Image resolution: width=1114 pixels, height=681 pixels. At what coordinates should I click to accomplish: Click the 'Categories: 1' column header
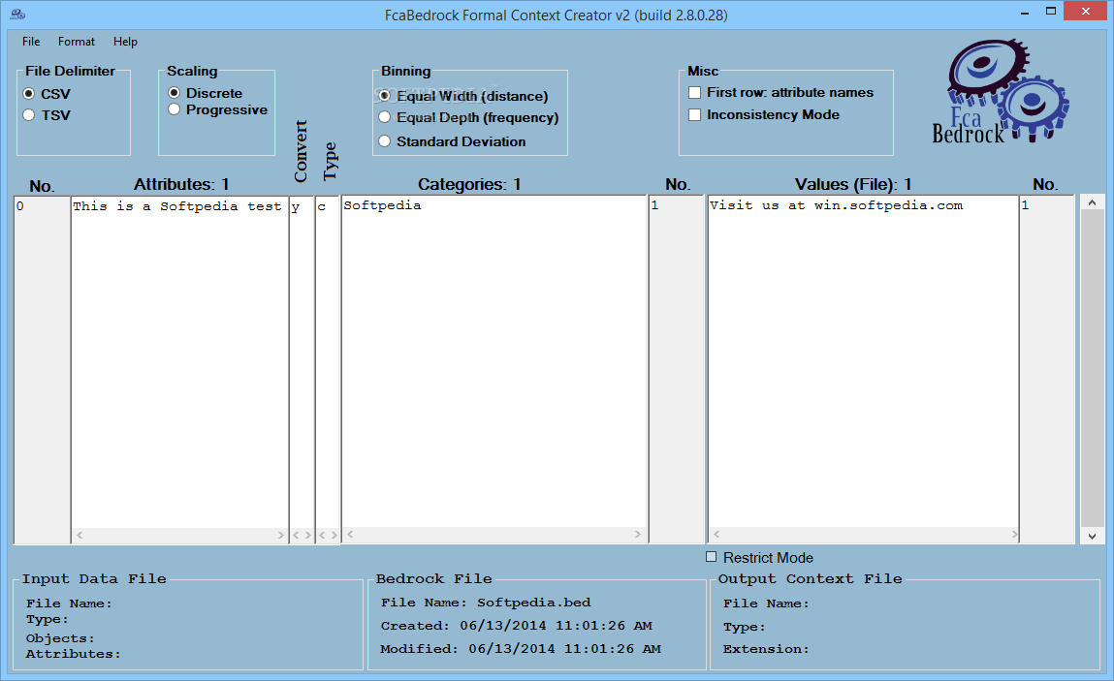(469, 185)
